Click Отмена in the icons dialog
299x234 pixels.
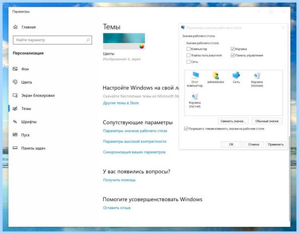[x=254, y=144]
